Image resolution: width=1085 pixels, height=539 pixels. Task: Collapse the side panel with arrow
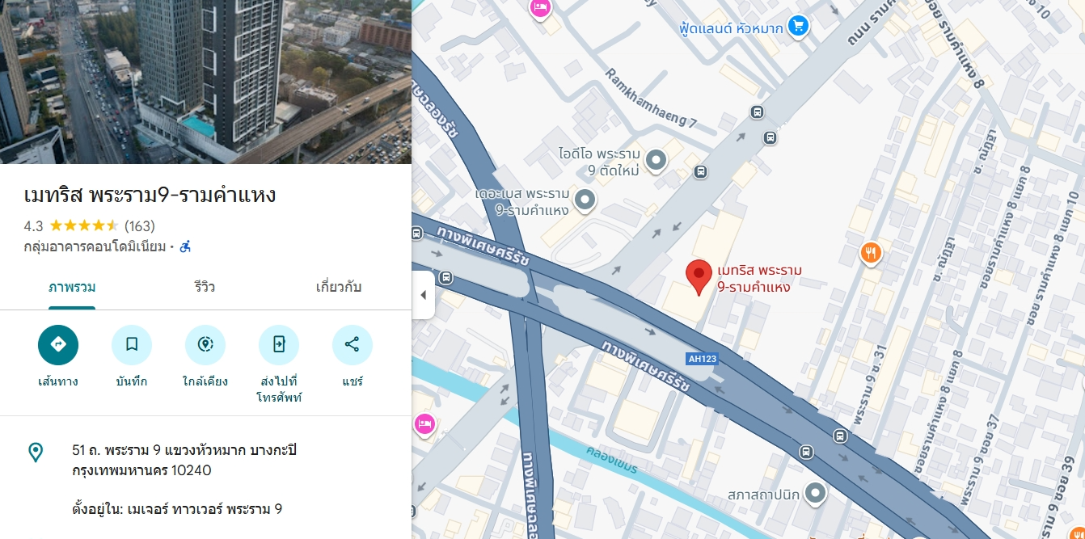tap(423, 295)
